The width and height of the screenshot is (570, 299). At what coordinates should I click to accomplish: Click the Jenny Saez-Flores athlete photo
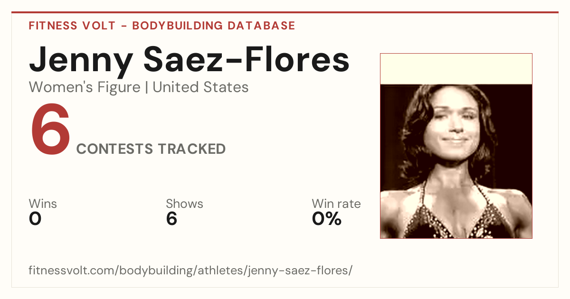(x=456, y=146)
